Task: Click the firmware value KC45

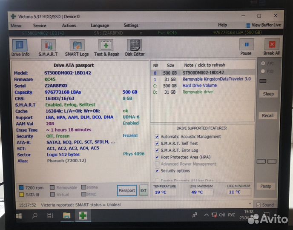Action: 50,79
